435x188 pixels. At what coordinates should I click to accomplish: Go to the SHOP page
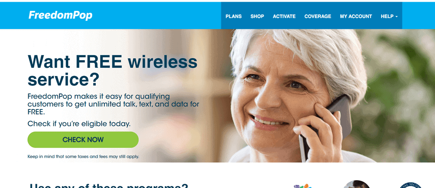tap(257, 16)
